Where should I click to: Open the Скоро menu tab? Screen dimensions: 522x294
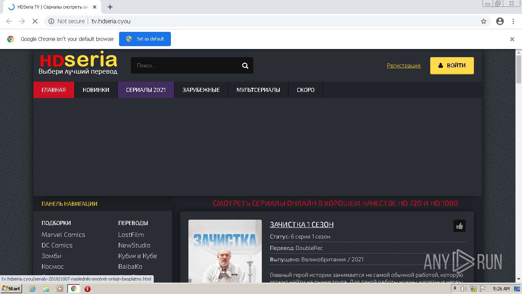[306, 90]
